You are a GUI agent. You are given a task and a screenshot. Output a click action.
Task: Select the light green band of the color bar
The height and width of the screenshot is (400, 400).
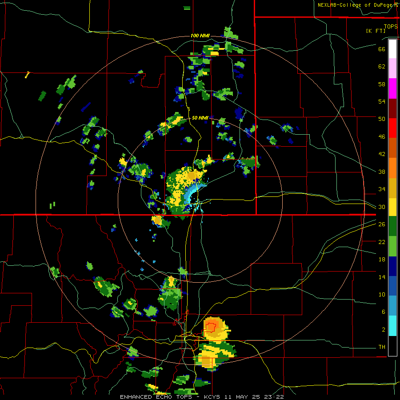click(x=392, y=246)
